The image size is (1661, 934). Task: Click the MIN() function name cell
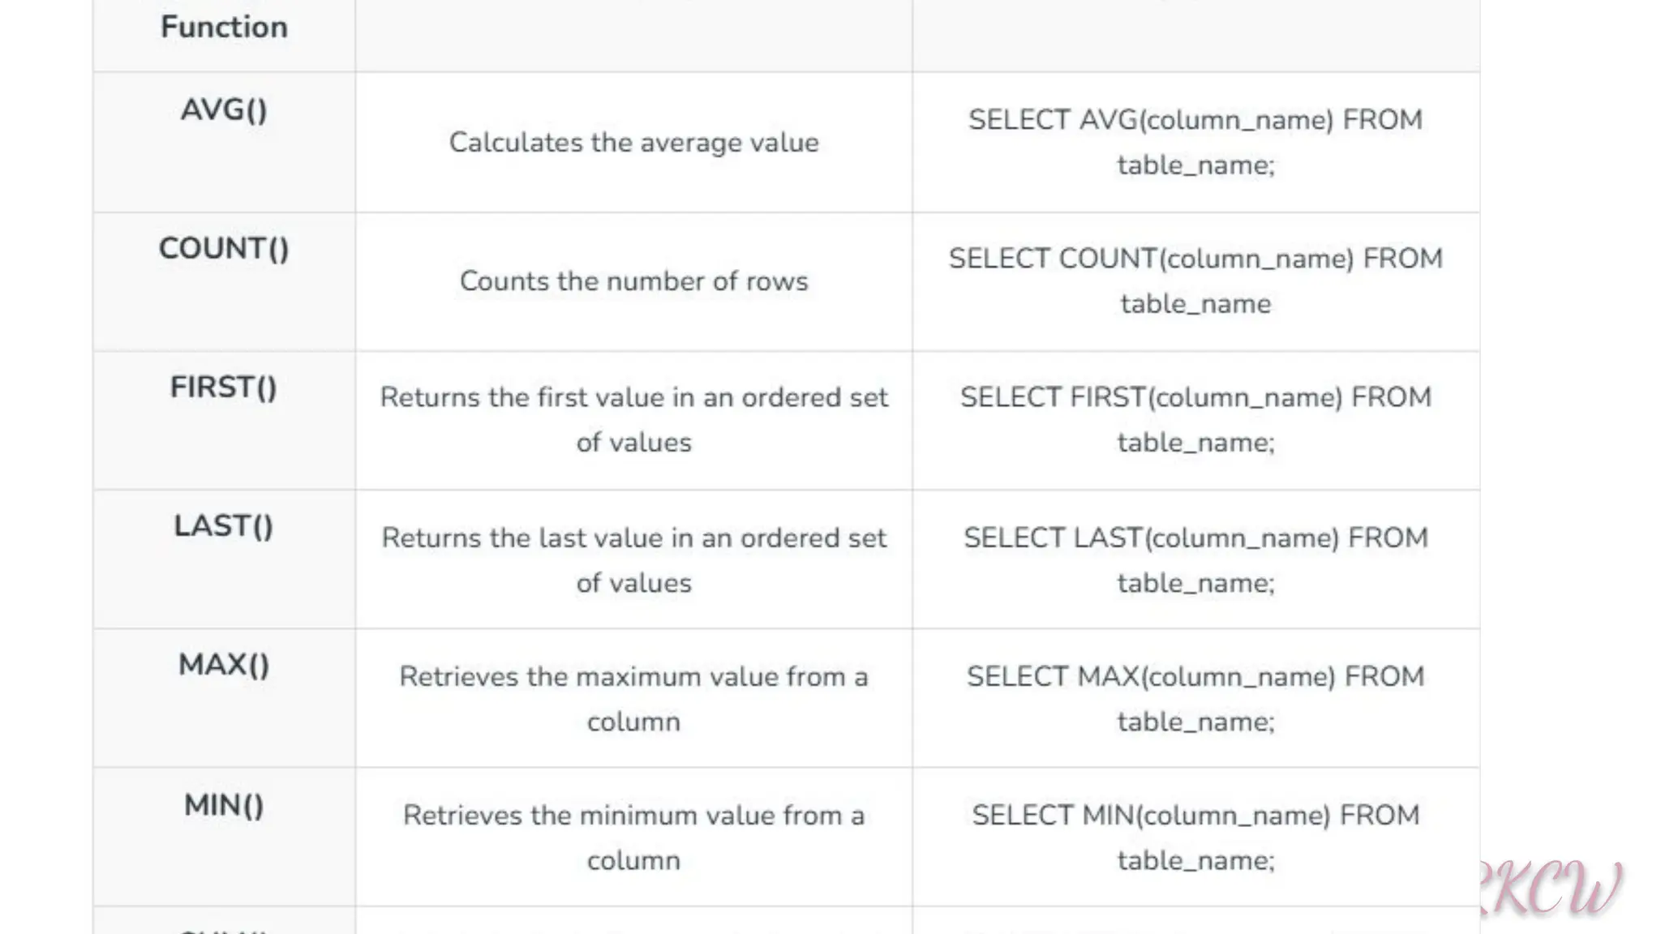click(x=224, y=805)
